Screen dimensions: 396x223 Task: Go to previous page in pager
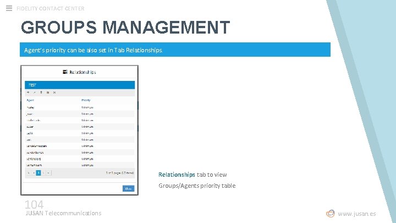34,173
